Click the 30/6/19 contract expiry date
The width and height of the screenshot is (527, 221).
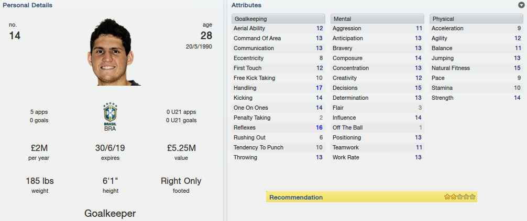(110, 148)
